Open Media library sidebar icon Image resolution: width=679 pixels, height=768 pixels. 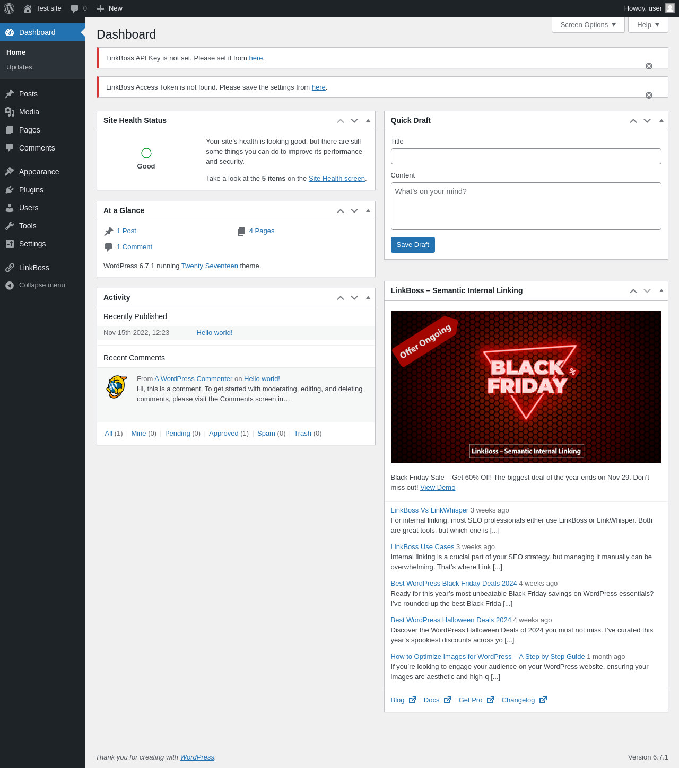click(10, 112)
